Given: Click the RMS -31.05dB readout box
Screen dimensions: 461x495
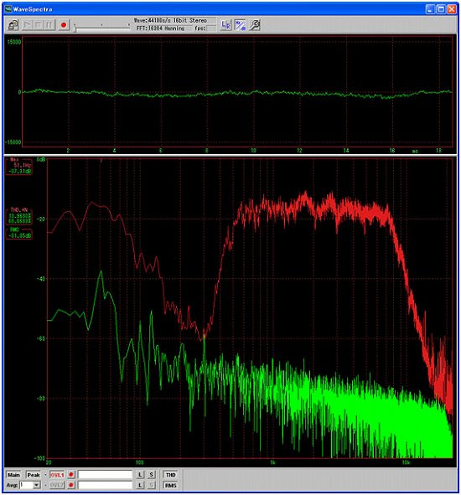Looking at the screenshot, I should pos(19,233).
